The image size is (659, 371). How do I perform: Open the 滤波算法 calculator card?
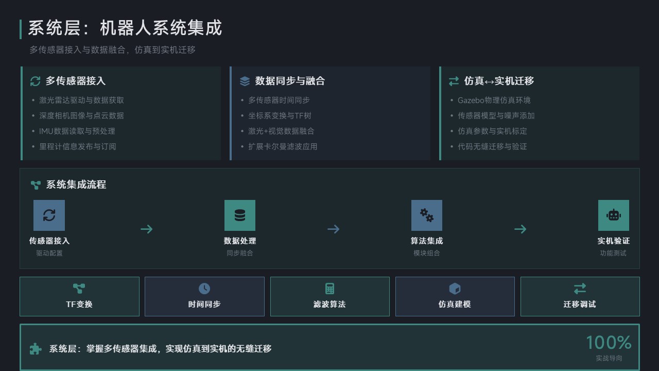point(329,296)
